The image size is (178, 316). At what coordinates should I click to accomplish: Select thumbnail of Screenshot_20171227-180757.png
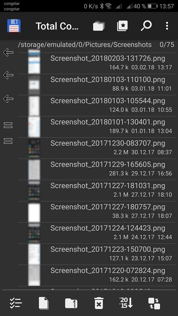tap(34, 212)
